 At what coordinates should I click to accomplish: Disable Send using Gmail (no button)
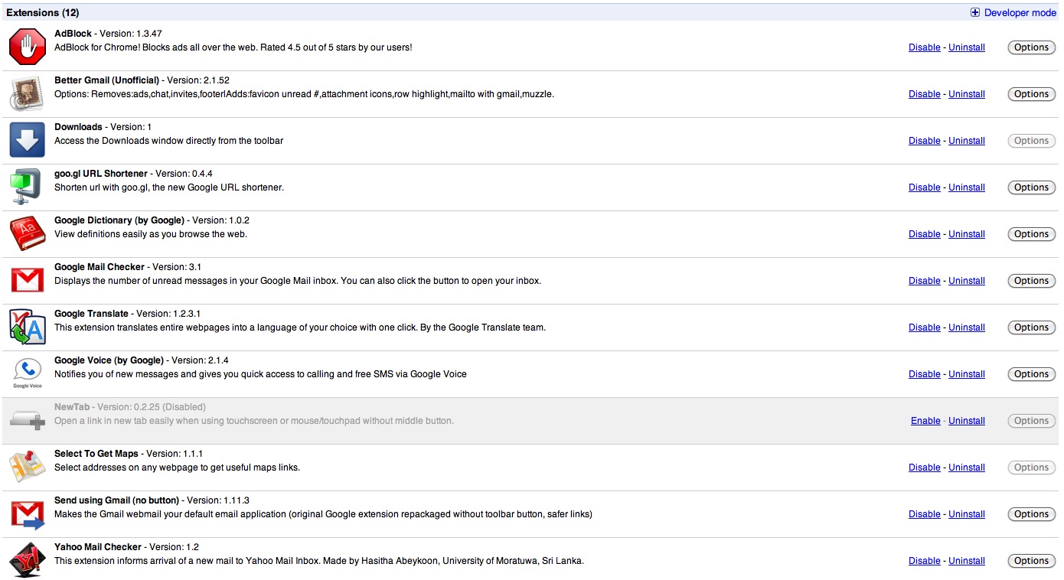[x=924, y=514]
